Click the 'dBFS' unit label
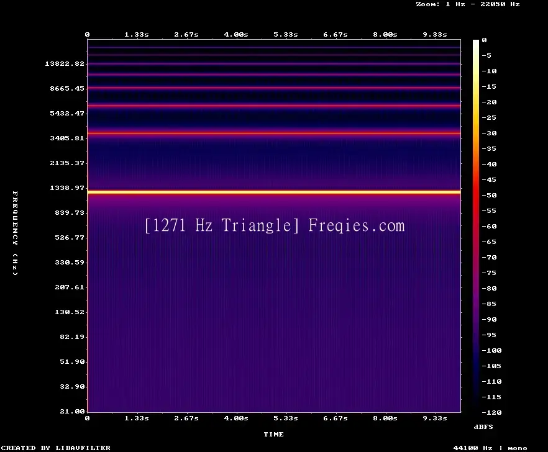The width and height of the screenshot is (548, 452). [x=483, y=427]
